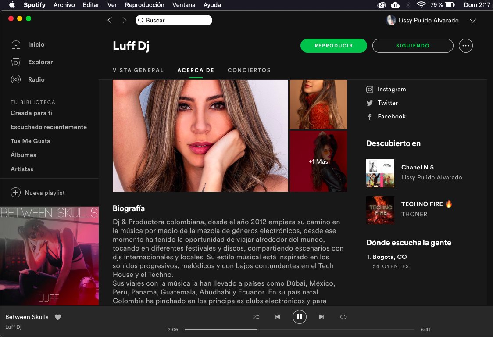The width and height of the screenshot is (493, 337).
Task: Open the Inicio home icon
Action: pyautogui.click(x=16, y=44)
